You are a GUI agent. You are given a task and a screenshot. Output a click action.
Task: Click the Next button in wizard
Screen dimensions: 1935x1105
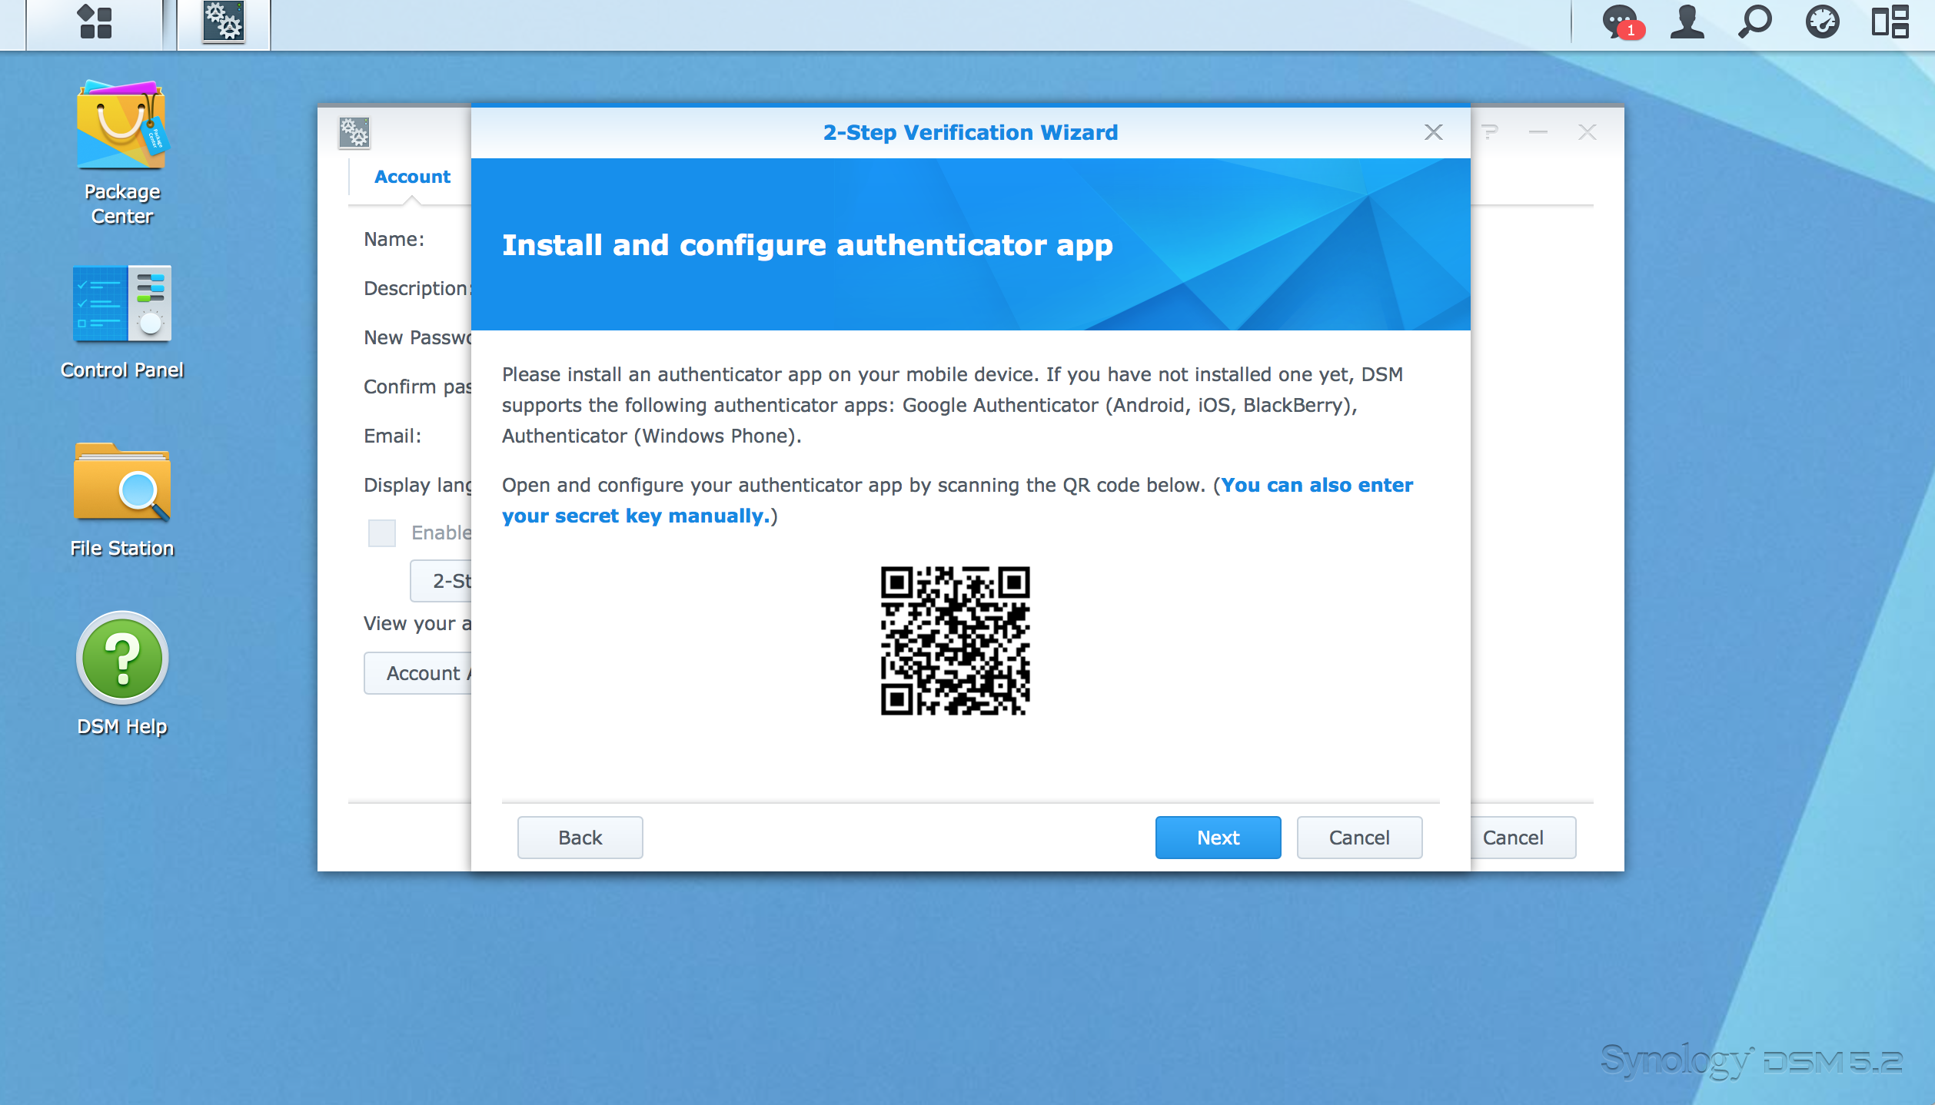coord(1218,838)
